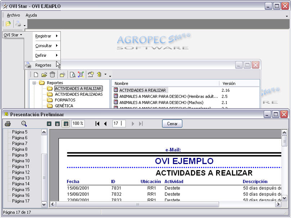The width and height of the screenshot is (291, 218).
Task: Click the new blank report icon
Action: coord(36,74)
